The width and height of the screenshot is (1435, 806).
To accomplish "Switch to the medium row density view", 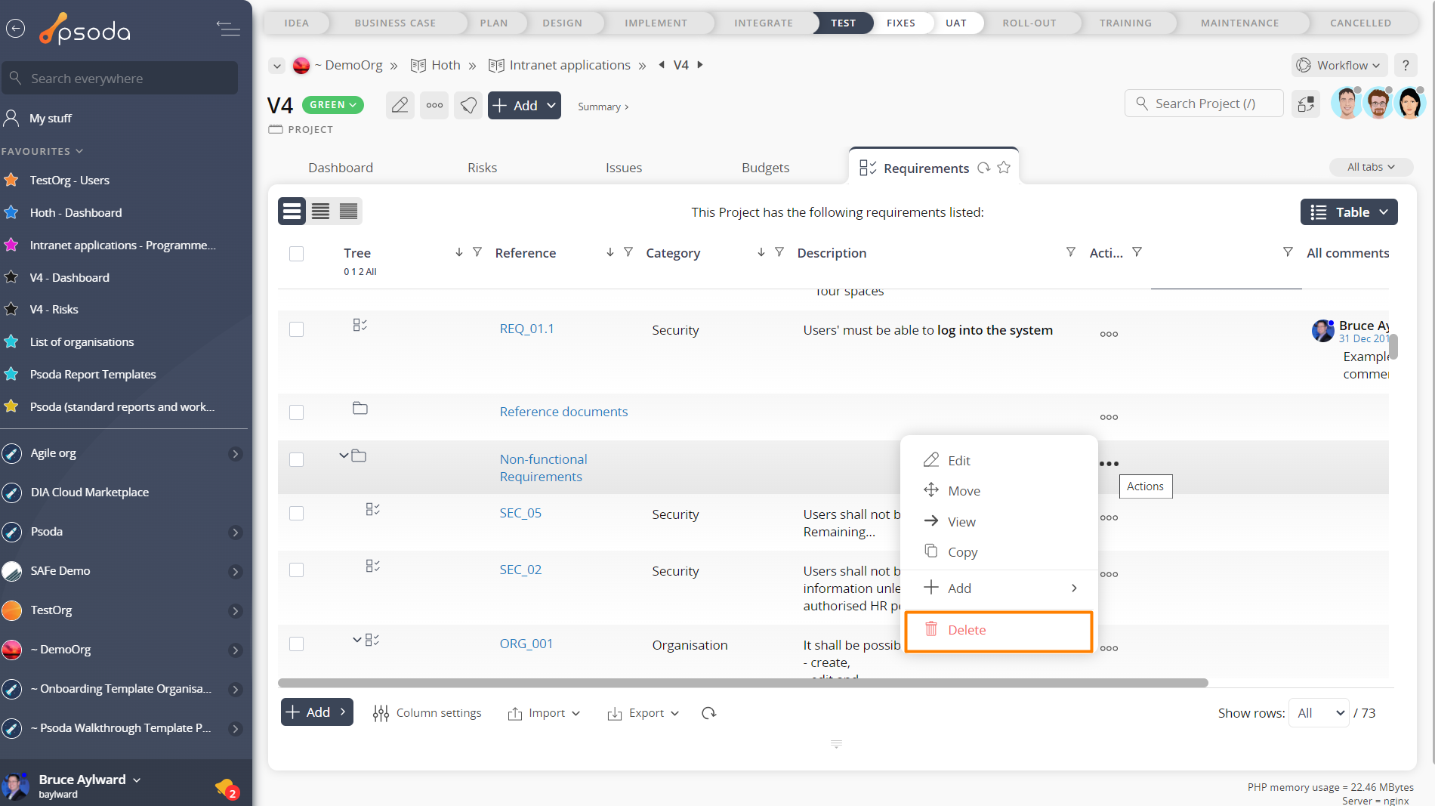I will tap(320, 212).
